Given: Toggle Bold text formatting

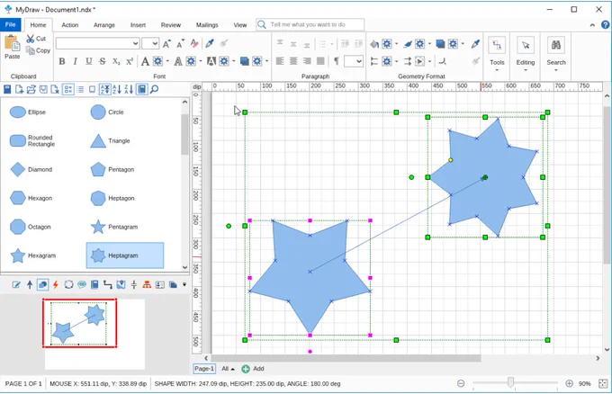Looking at the screenshot, I should pos(62,61).
